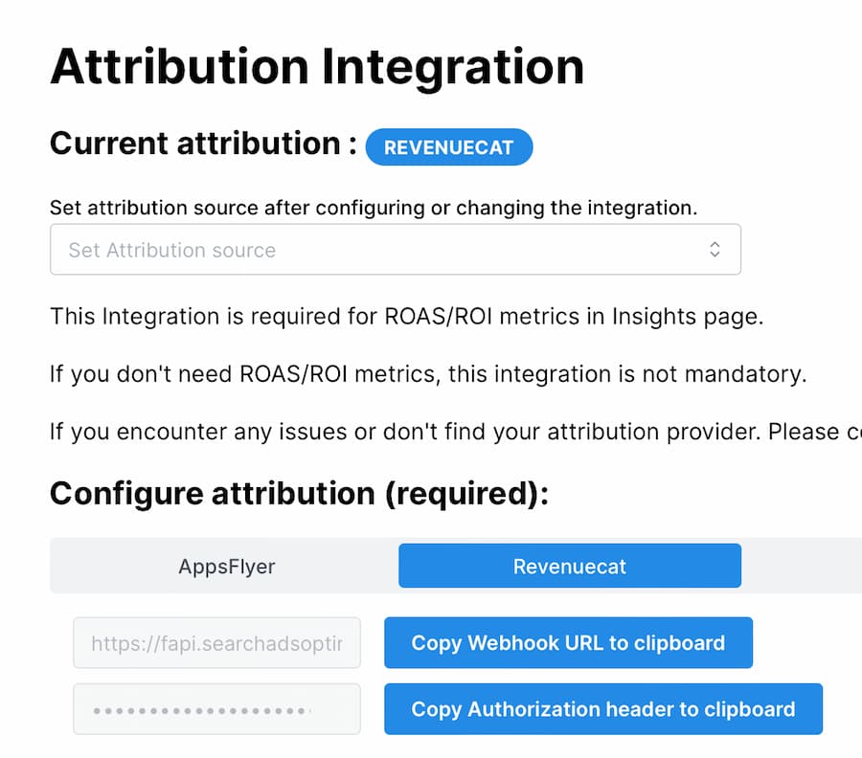
Task: Click the 'https://fapi.searchadsoptir' URL text
Action: [216, 643]
